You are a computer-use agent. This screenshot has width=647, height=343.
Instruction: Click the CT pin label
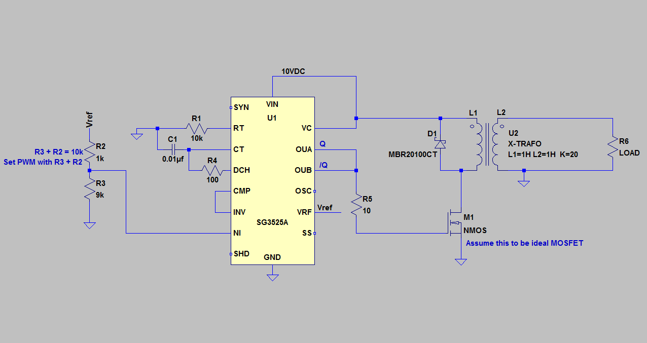pyautogui.click(x=239, y=149)
